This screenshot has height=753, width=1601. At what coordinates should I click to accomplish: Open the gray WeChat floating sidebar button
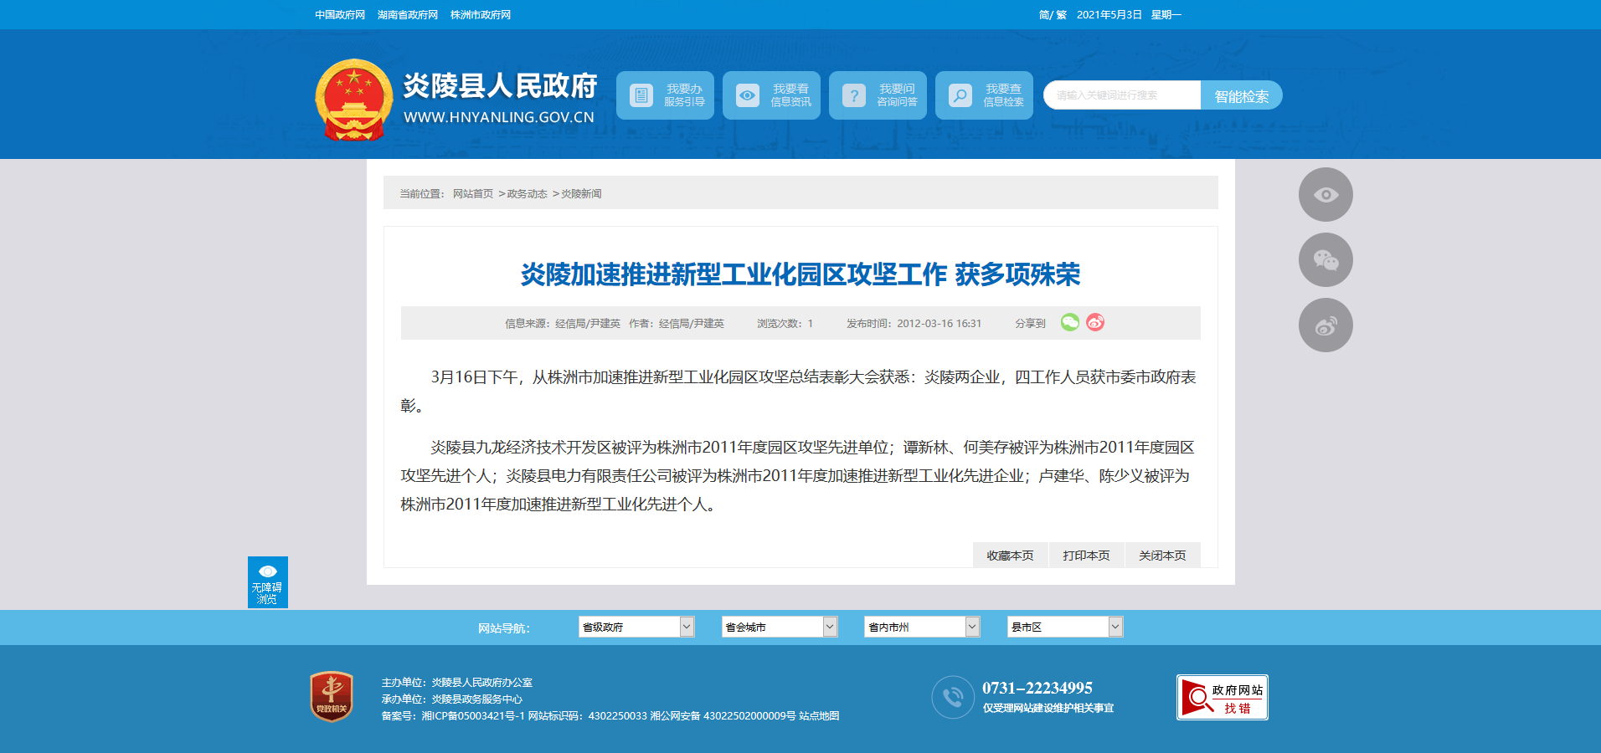[x=1325, y=260]
